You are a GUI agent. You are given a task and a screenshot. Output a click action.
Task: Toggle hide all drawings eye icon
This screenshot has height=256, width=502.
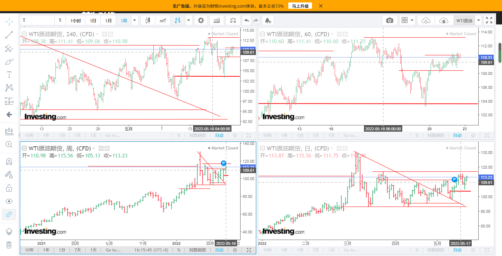(9, 201)
